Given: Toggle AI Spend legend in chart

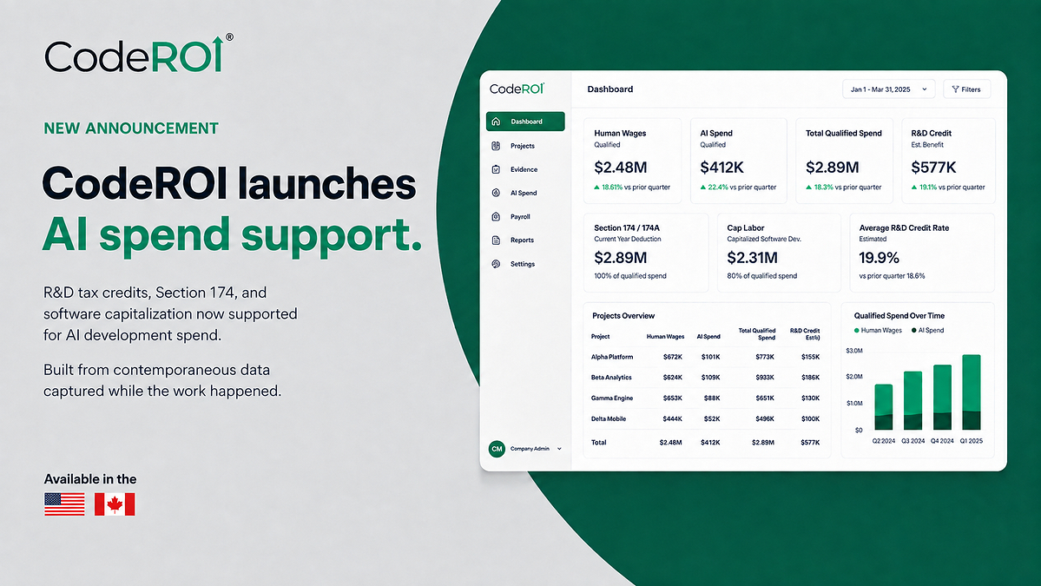Looking at the screenshot, I should 927,330.
